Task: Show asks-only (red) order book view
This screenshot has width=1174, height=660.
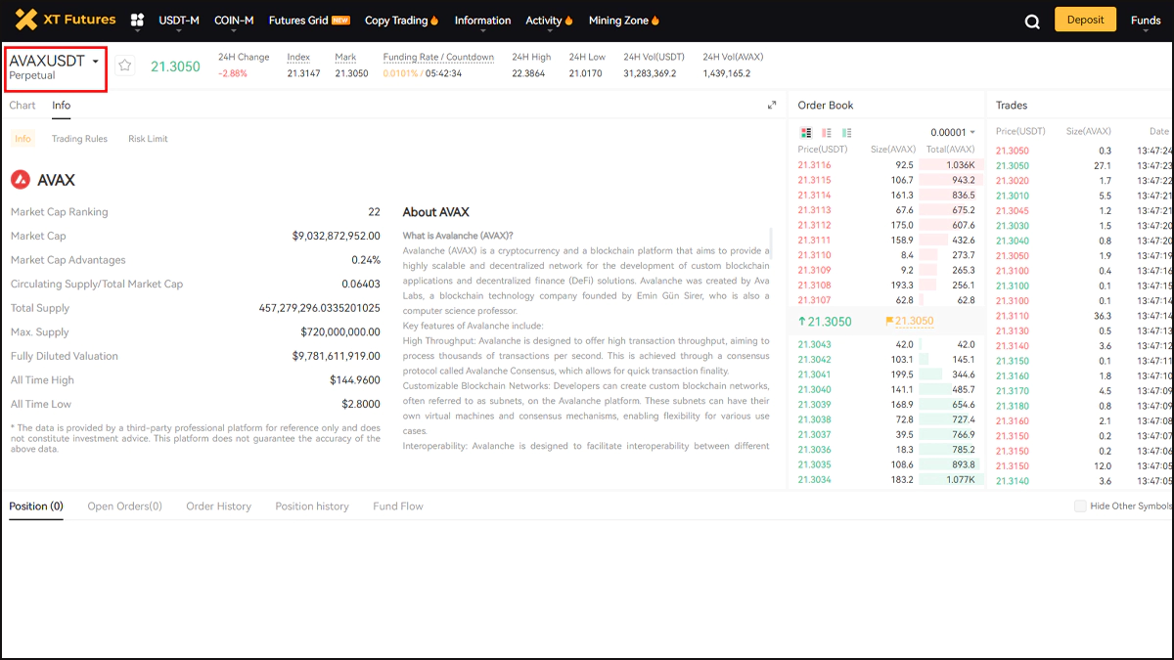Action: [827, 132]
